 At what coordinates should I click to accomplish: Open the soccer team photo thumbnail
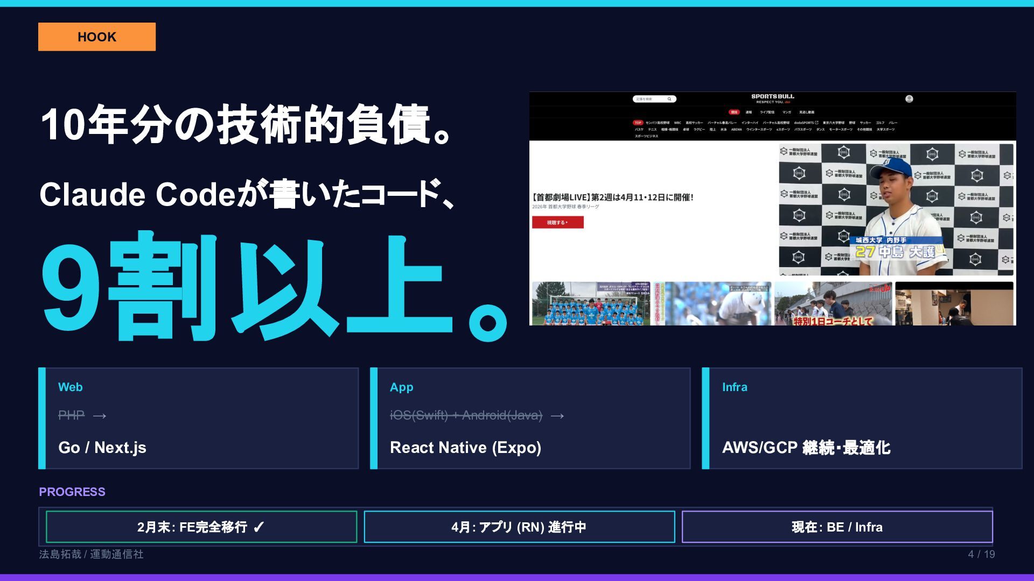(x=591, y=303)
